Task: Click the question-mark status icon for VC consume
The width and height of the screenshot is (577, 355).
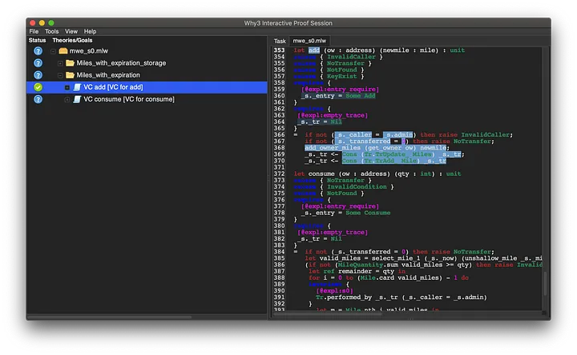Action: point(38,99)
